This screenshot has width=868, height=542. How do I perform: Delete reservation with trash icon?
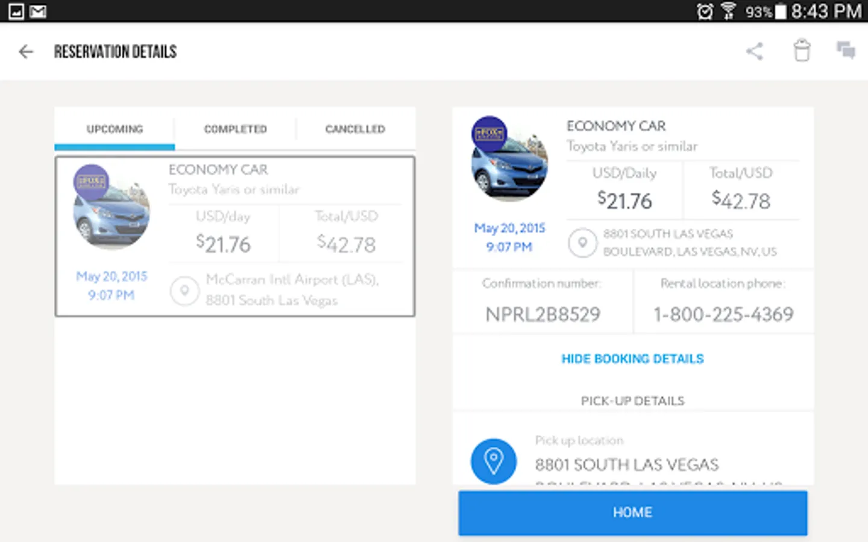802,51
